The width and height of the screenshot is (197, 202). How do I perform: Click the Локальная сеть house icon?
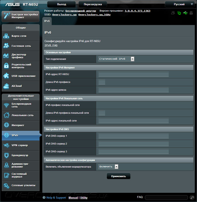pos(6,115)
